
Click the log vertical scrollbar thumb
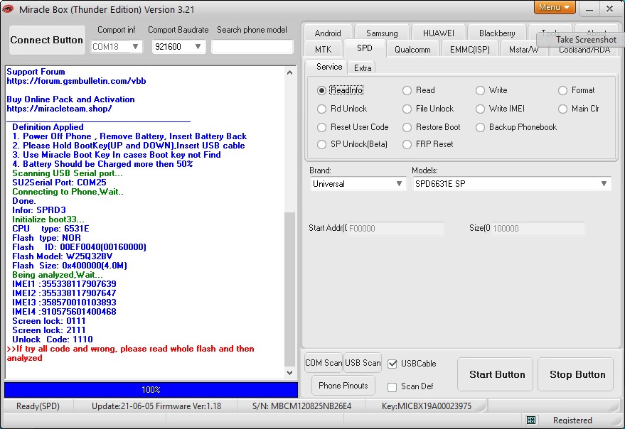[290, 289]
